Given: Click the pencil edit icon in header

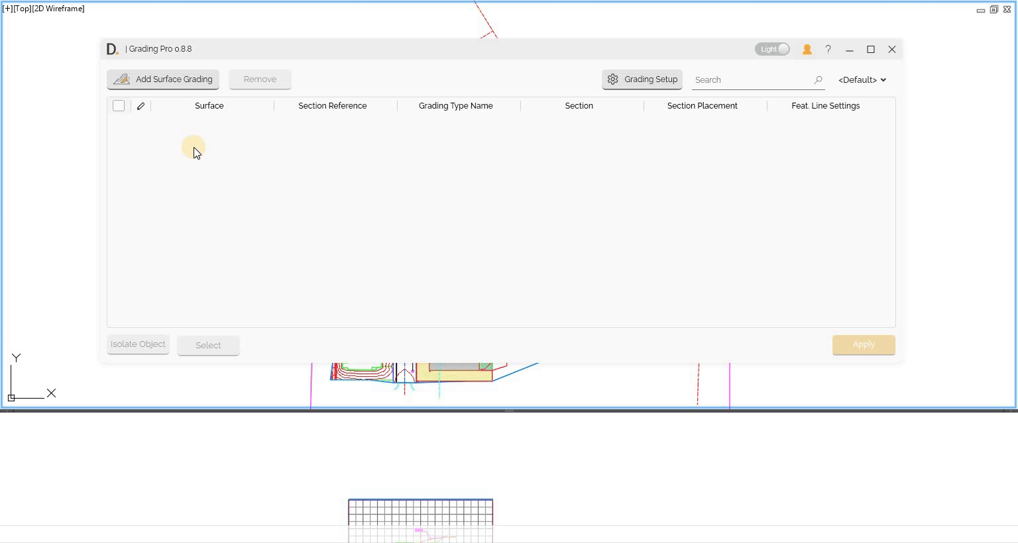Looking at the screenshot, I should click(141, 106).
